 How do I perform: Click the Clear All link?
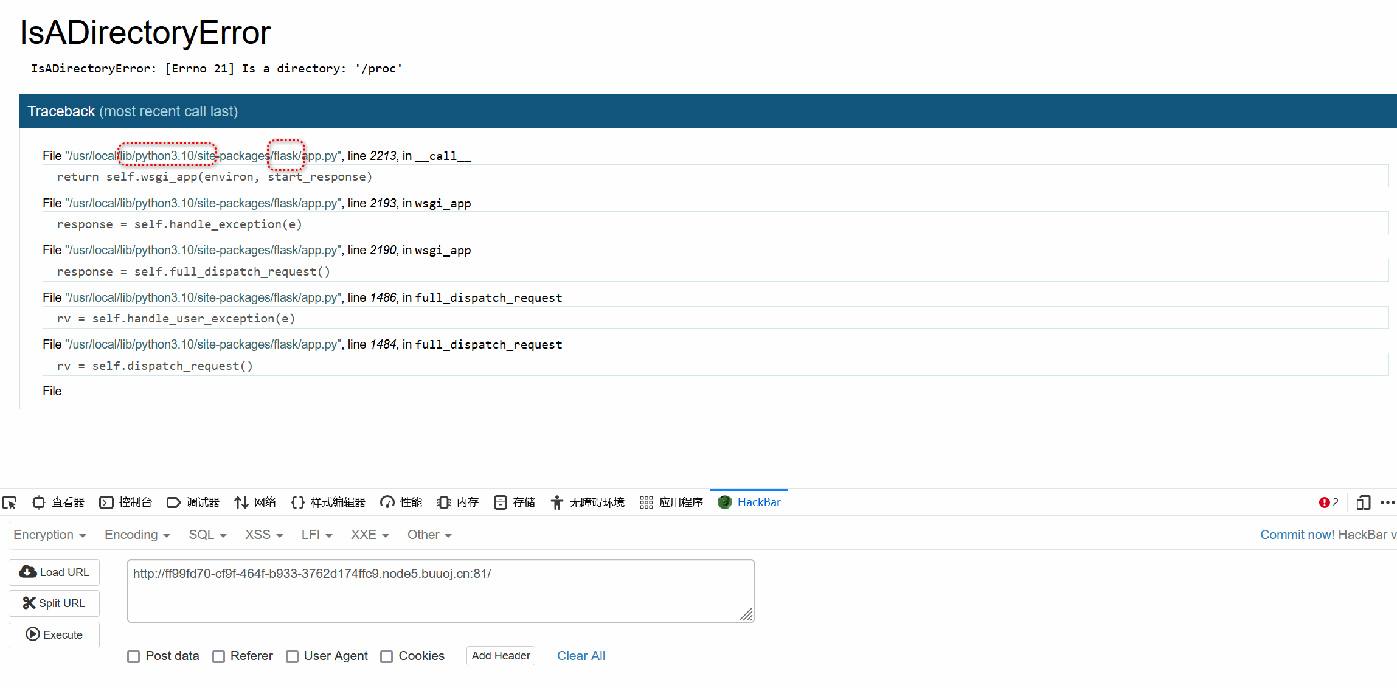(581, 656)
